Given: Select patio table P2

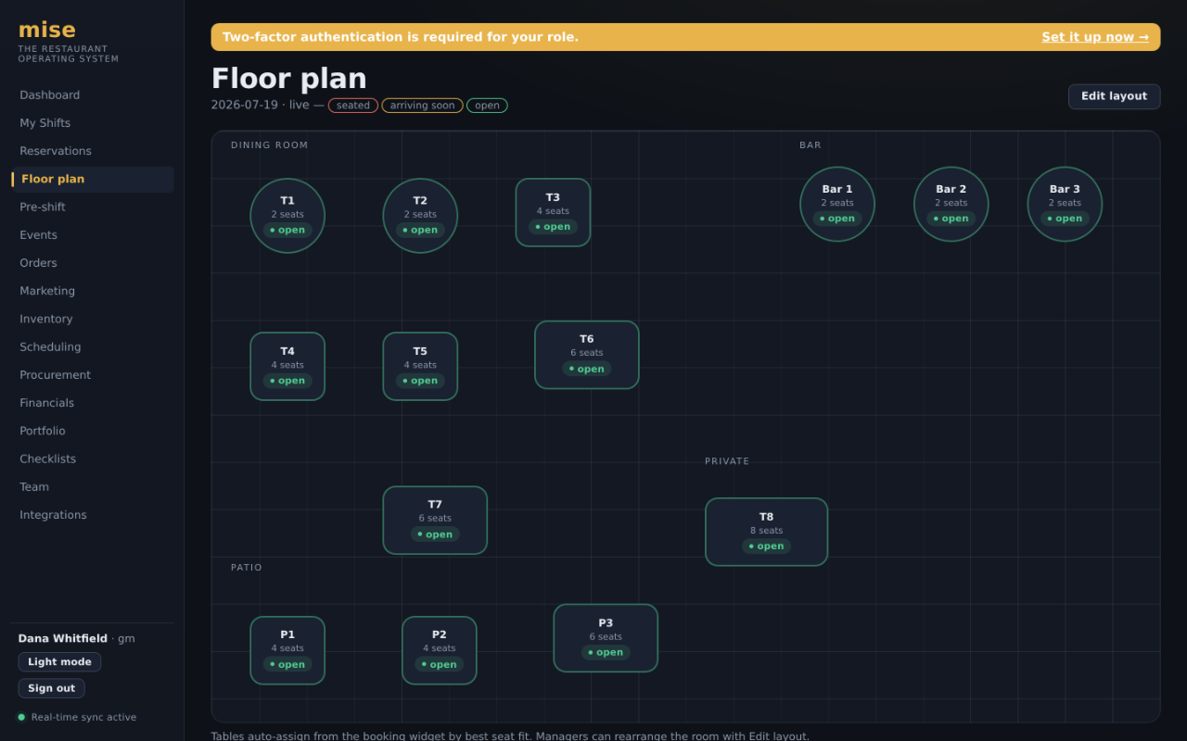Looking at the screenshot, I should point(440,650).
